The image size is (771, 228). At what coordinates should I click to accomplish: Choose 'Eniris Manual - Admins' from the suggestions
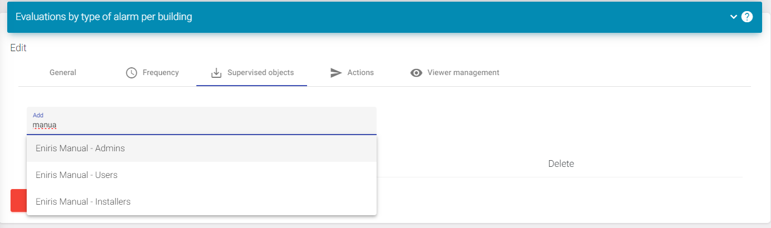80,148
